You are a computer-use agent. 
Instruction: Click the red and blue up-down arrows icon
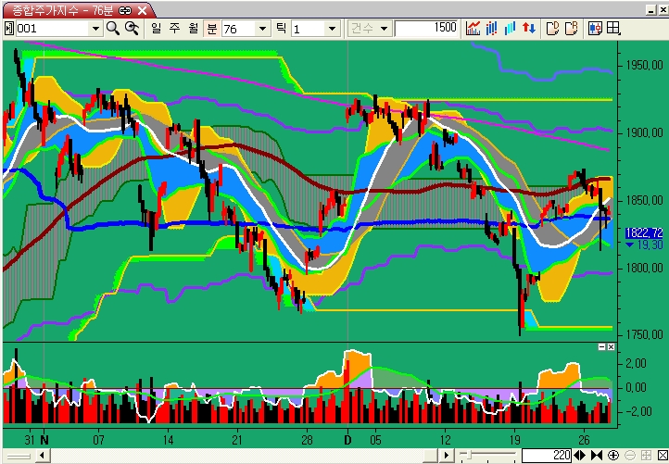529,29
